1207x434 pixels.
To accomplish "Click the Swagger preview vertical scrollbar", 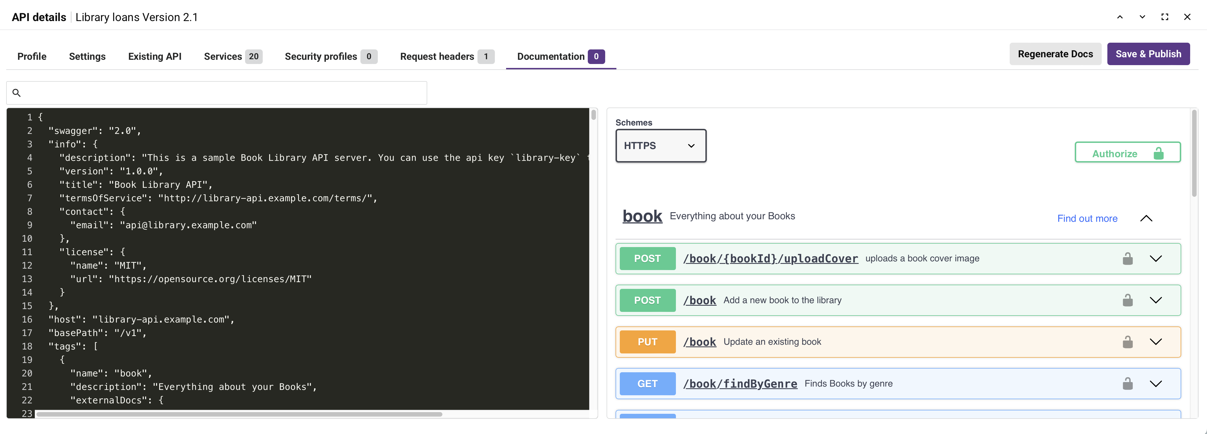I will click(x=1194, y=153).
